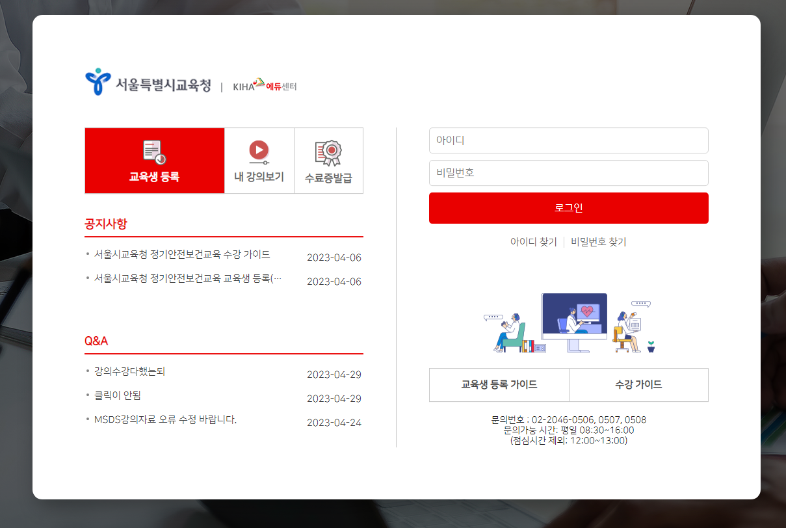
Task: Focus the 아이디 input field
Action: (568, 140)
